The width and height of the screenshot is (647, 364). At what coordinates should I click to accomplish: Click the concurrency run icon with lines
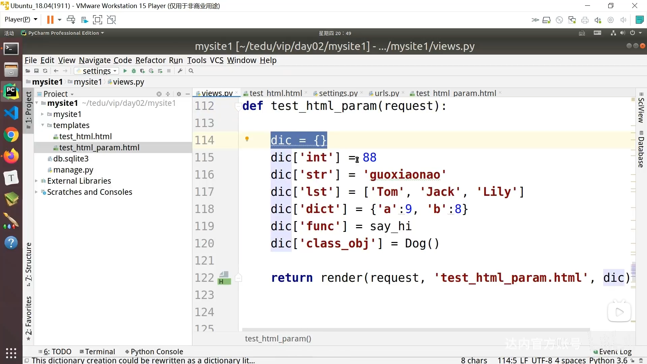point(160,71)
